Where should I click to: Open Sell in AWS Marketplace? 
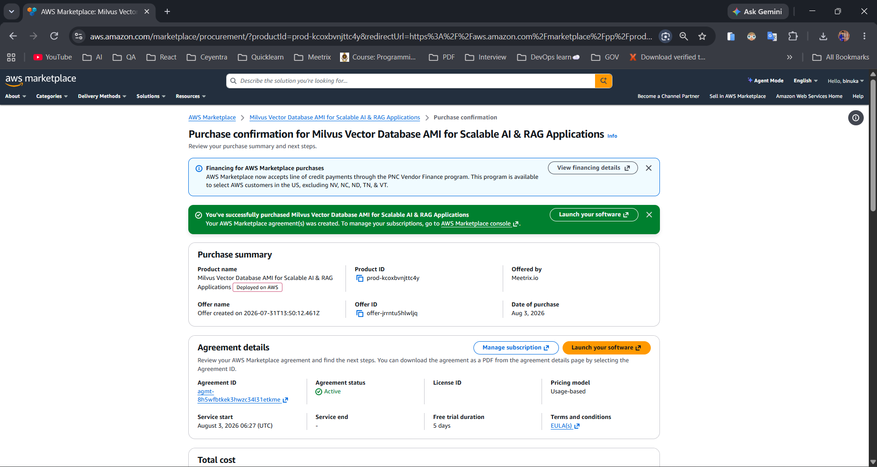click(x=737, y=96)
